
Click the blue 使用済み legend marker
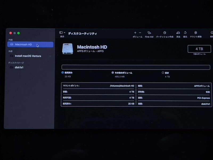pos(63,73)
